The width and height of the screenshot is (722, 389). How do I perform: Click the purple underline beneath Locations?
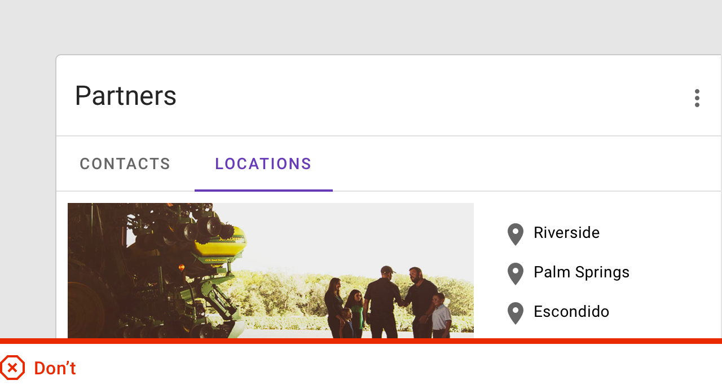tap(263, 190)
